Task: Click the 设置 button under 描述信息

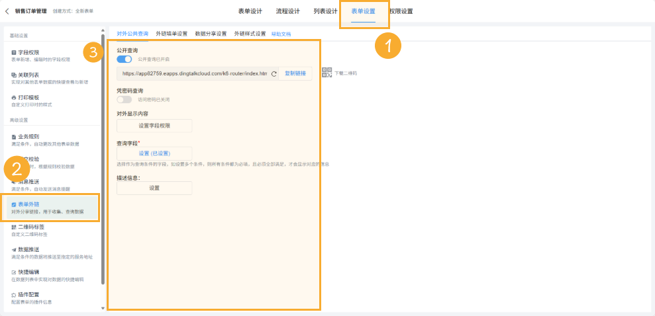Action: click(154, 188)
